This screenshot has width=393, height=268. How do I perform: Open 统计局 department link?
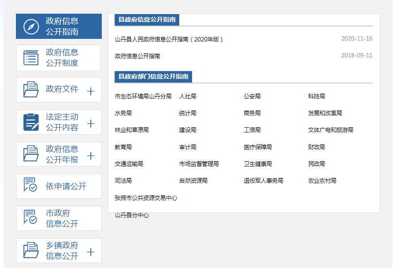tap(188, 113)
